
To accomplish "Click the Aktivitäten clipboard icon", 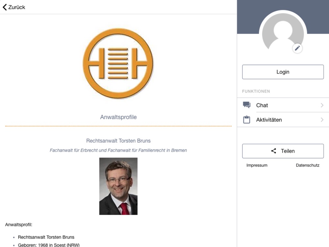I will click(x=246, y=120).
